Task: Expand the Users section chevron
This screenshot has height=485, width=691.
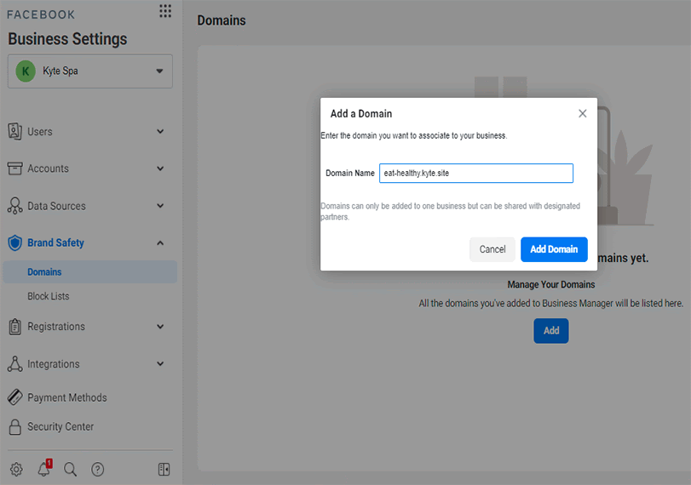Action: click(160, 132)
